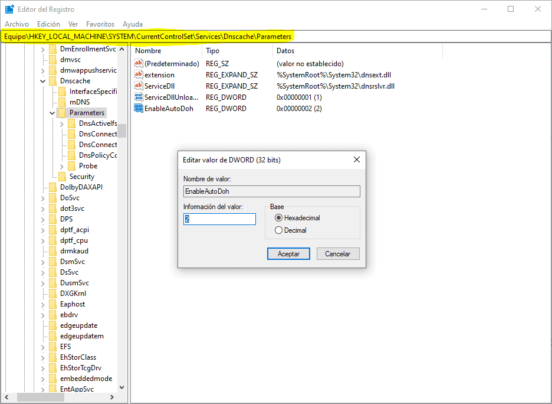
Task: Click the tree scroll up arrow
Action: [x=122, y=50]
